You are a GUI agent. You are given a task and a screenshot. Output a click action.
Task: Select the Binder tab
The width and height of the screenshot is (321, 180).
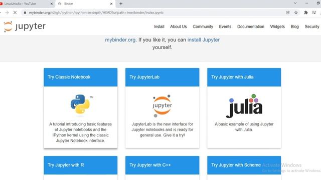[x=85, y=3]
